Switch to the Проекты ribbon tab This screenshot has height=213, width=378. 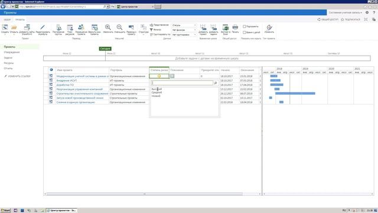pyautogui.click(x=19, y=20)
